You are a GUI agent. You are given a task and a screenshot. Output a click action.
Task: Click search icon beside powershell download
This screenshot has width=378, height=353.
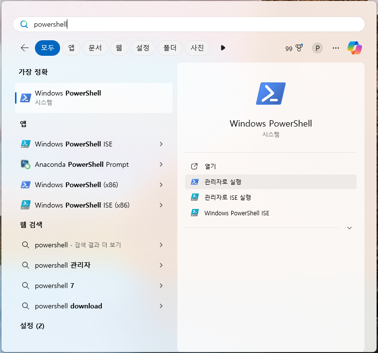point(26,306)
